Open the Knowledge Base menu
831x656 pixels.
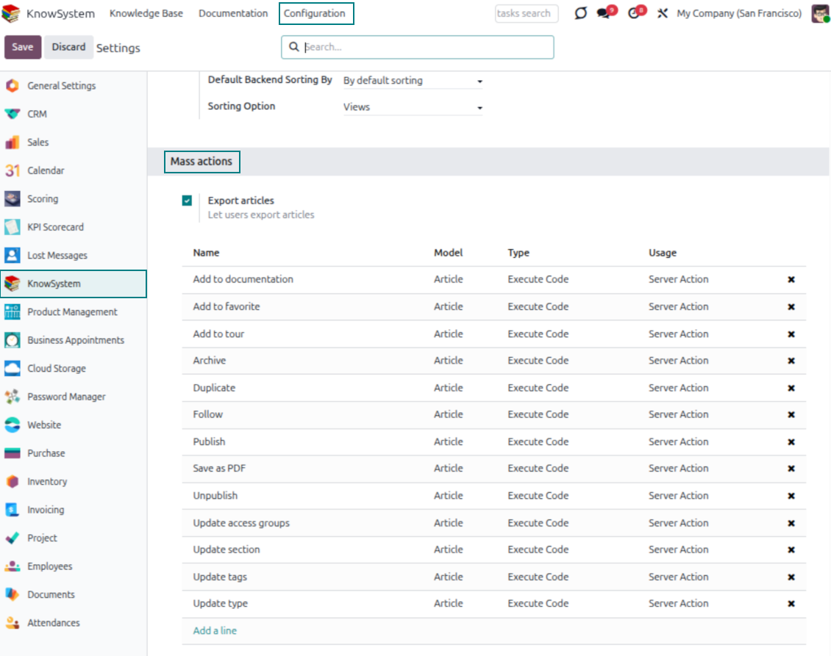(146, 13)
